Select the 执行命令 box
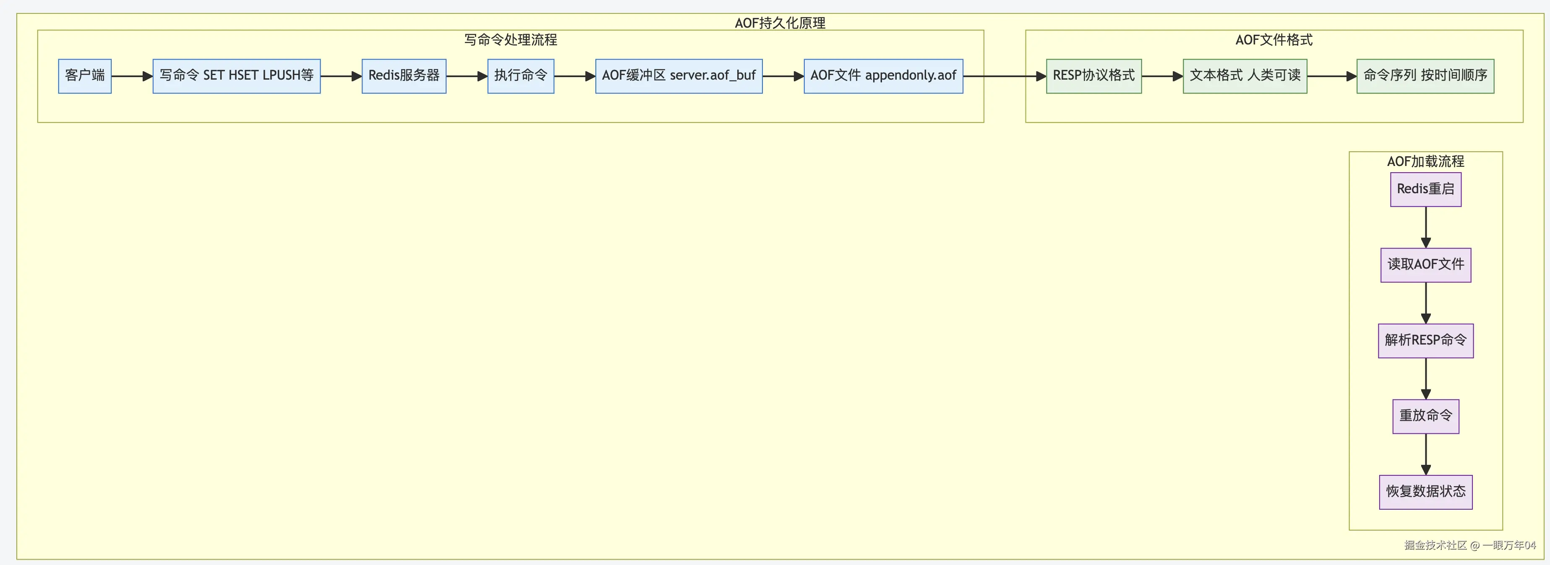Image resolution: width=1550 pixels, height=565 pixels. coord(520,76)
